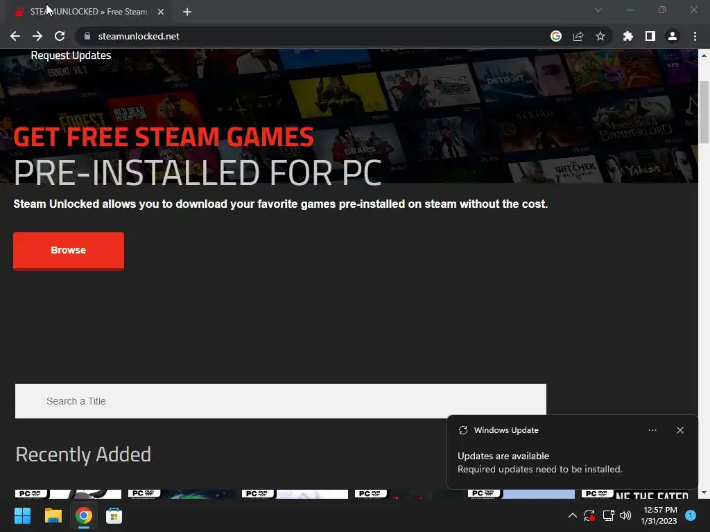Show hidden tray icons with the chevron
This screenshot has width=710, height=532.
(572, 515)
